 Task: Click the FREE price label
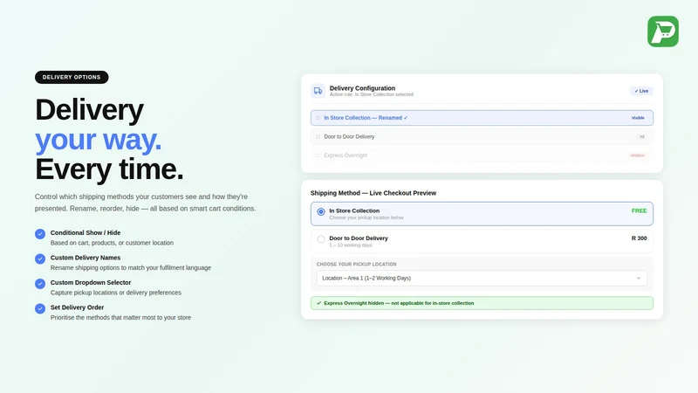(640, 210)
